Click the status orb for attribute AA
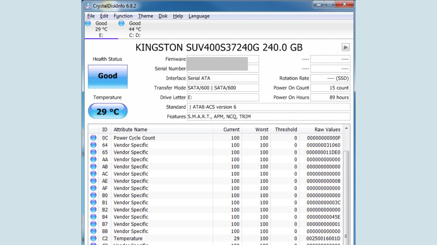Screen dimensions: 437x245 [x=94, y=159]
